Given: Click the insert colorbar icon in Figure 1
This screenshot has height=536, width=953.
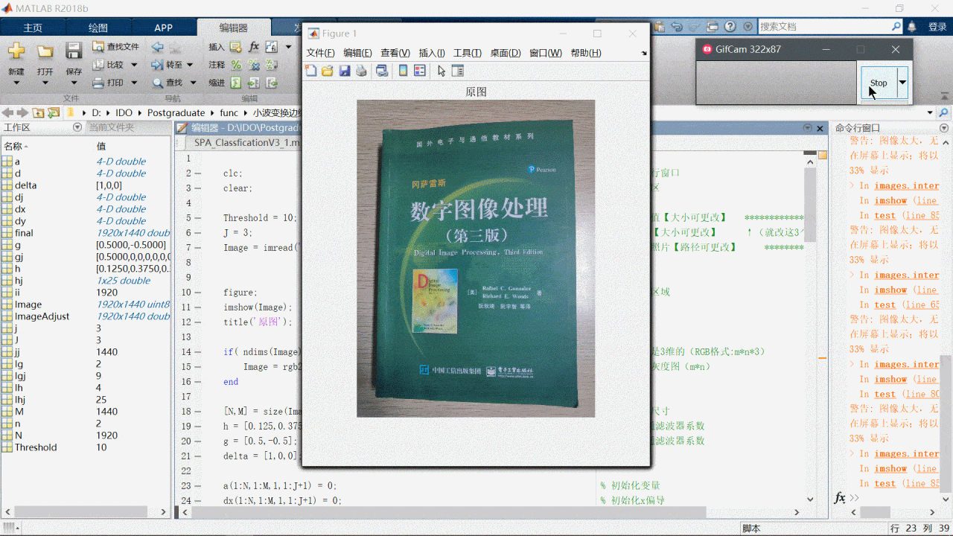Looking at the screenshot, I should [x=403, y=71].
